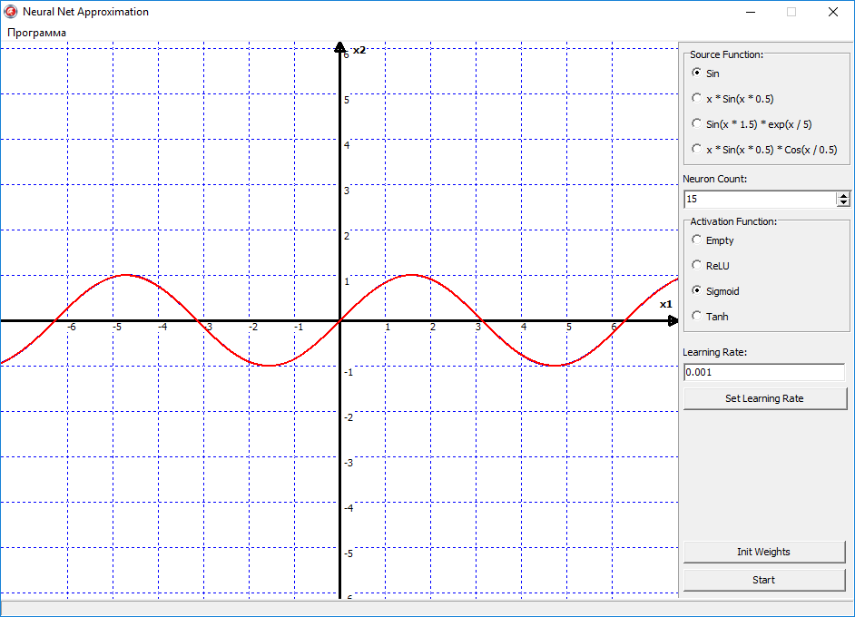Screen dimensions: 855x617
Task: Choose x * Sin(x * 0.5) source function
Action: coord(732,99)
